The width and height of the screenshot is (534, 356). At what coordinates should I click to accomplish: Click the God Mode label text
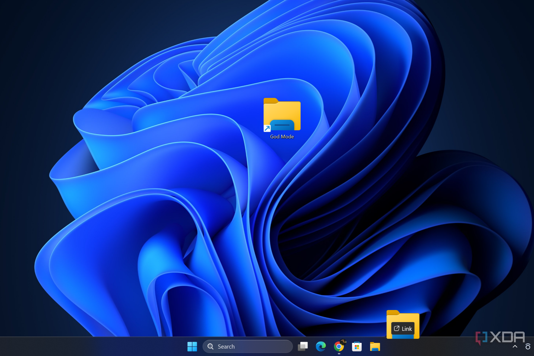pos(282,137)
